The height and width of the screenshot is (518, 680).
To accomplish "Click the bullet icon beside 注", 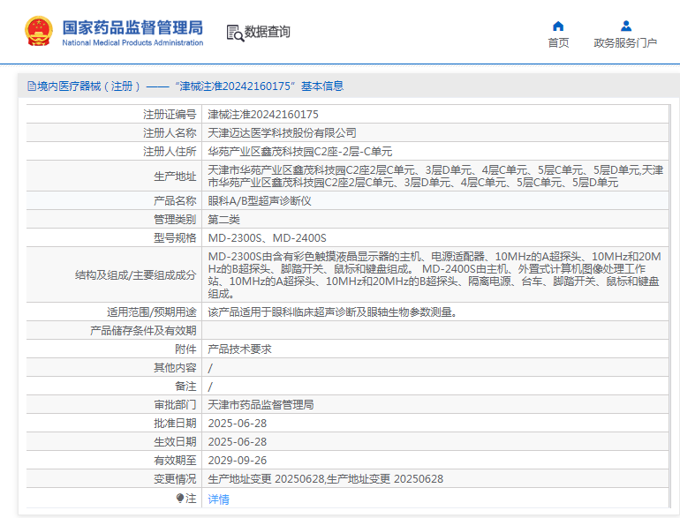I will 180,499.
